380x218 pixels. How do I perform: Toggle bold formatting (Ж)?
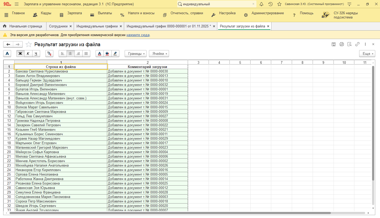click(x=20, y=54)
